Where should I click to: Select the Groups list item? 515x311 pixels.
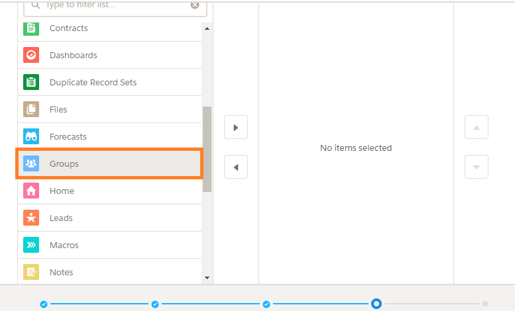pos(109,163)
